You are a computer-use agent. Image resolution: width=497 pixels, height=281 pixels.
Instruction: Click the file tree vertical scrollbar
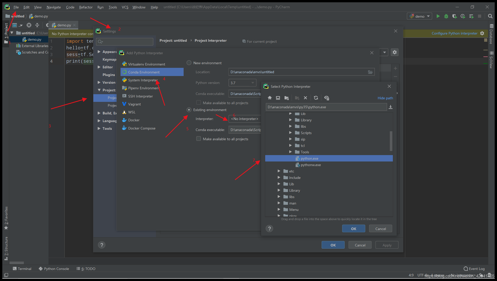(x=391, y=141)
